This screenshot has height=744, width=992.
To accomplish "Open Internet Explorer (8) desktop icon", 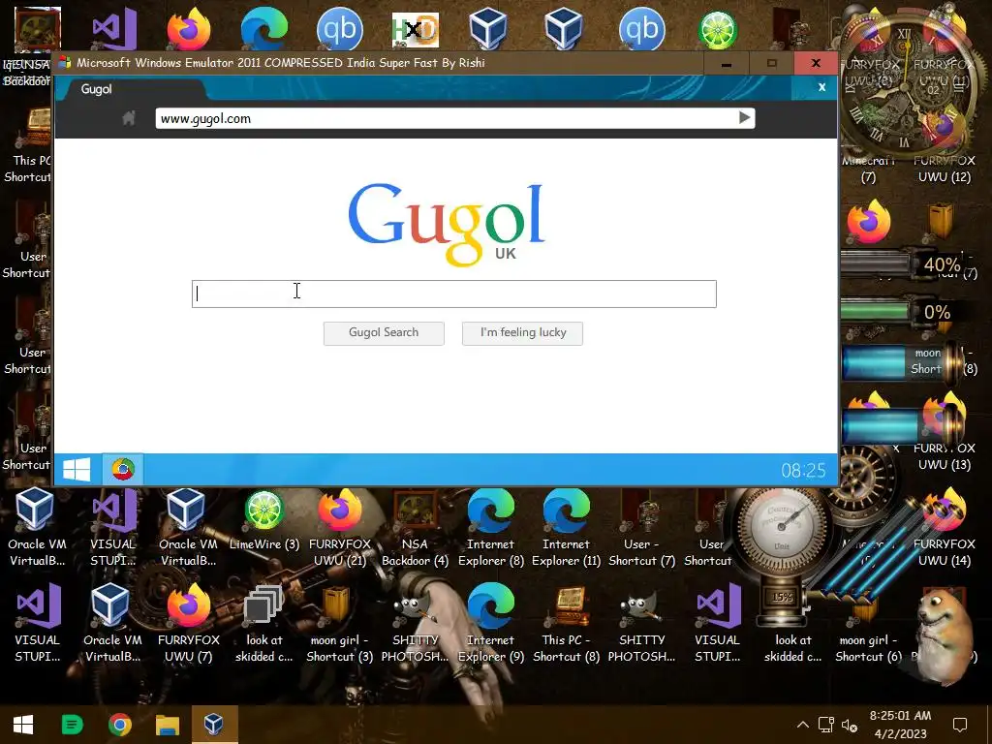I will pyautogui.click(x=491, y=528).
